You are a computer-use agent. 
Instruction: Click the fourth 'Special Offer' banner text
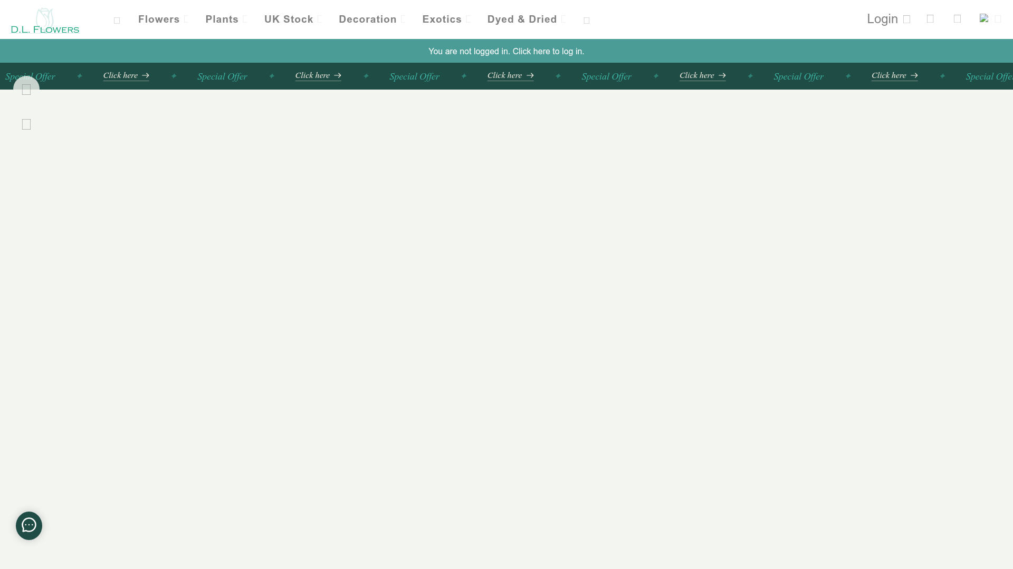click(606, 76)
